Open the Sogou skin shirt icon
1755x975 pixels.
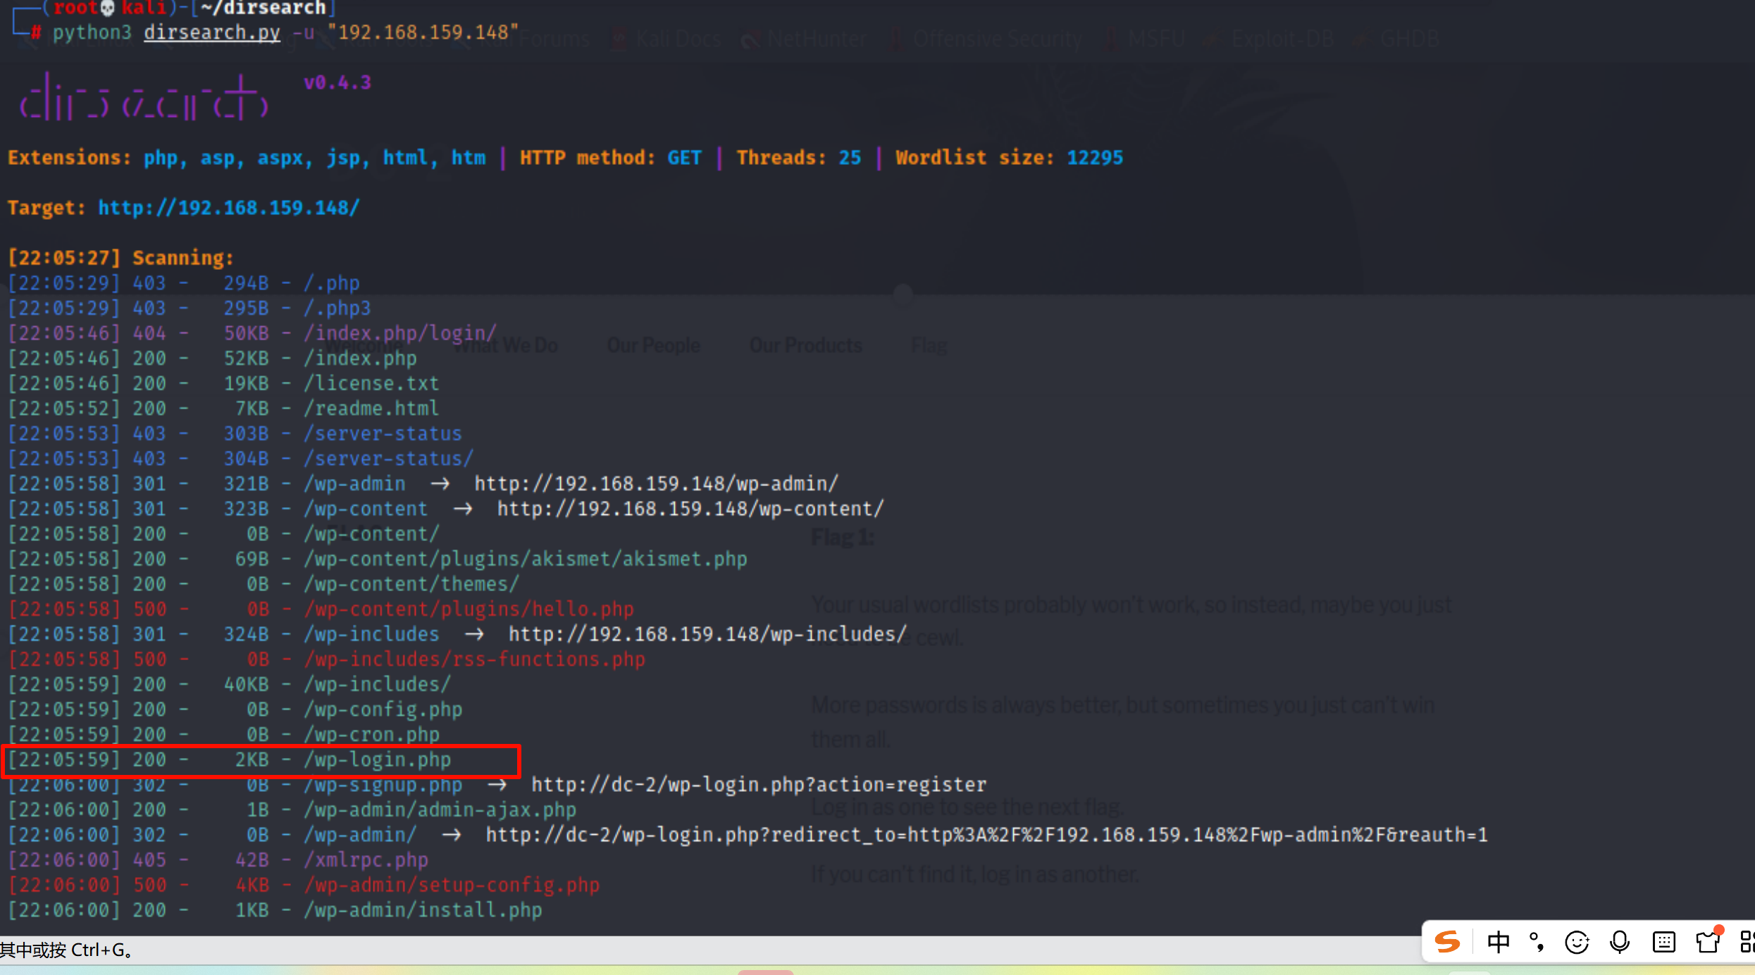[1707, 942]
